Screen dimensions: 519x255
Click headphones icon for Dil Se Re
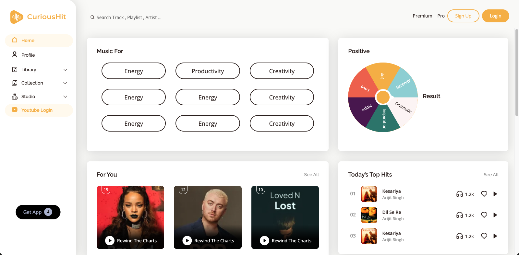point(459,215)
